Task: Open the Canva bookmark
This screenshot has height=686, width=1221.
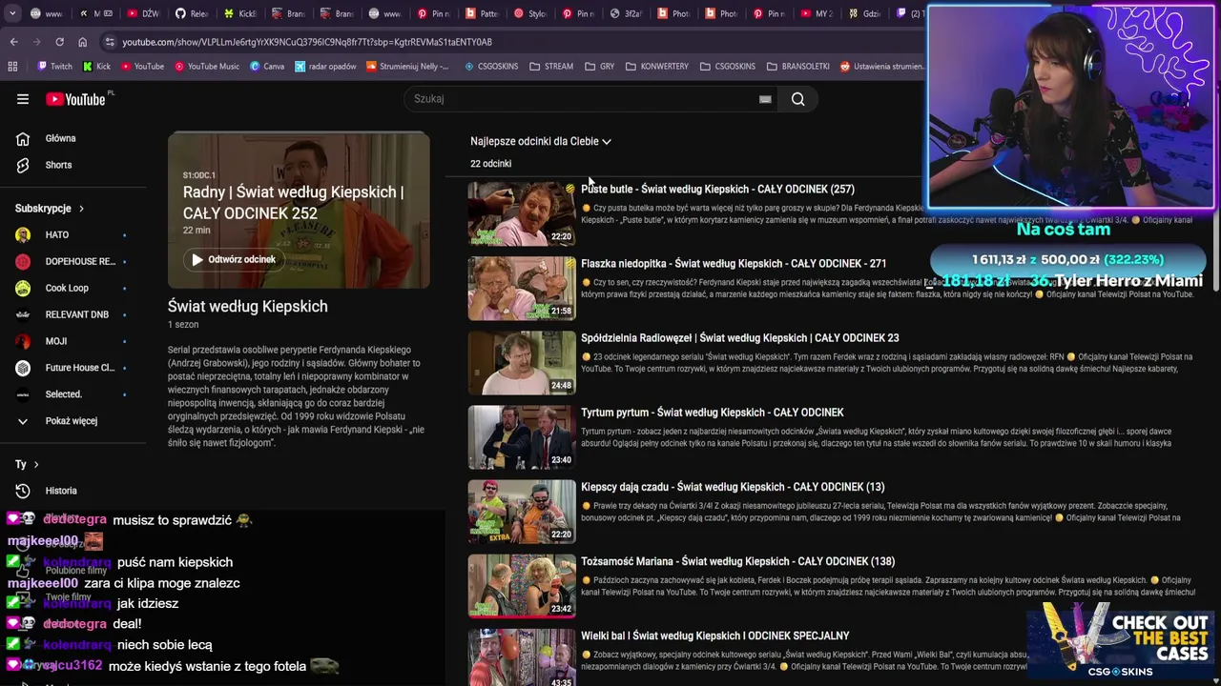Action: pos(267,67)
